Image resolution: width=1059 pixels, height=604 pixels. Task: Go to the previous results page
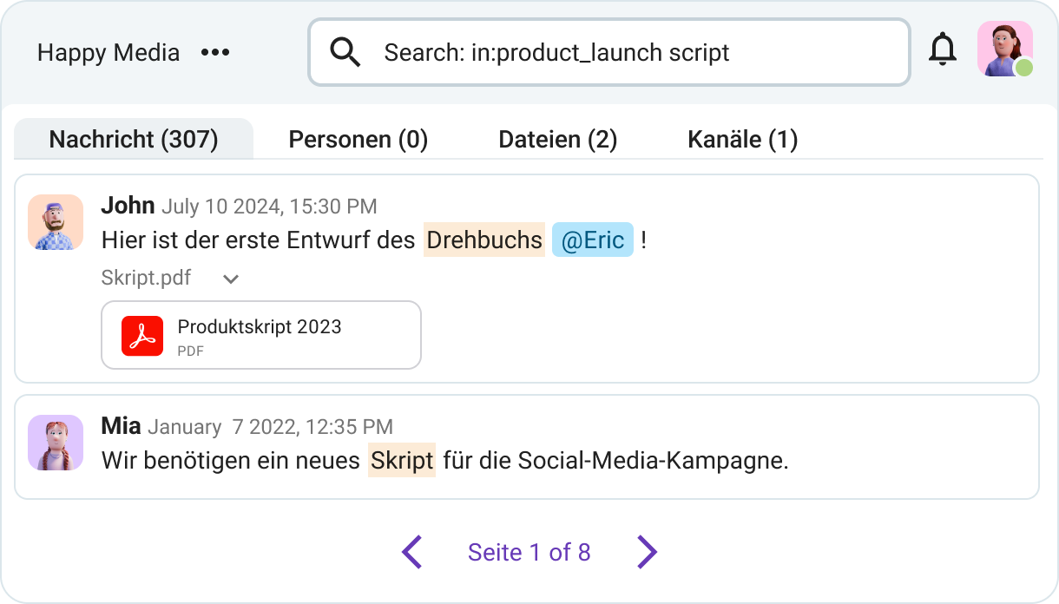point(412,552)
